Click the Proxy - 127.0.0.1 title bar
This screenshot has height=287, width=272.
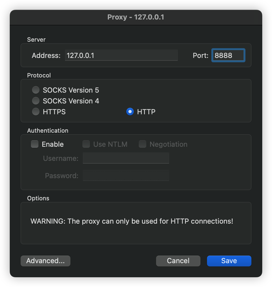136,17
